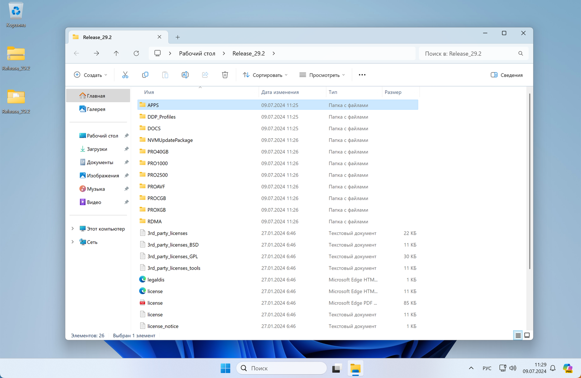The height and width of the screenshot is (378, 581).
Task: Open the Просмотреть view menu
Action: coord(322,75)
